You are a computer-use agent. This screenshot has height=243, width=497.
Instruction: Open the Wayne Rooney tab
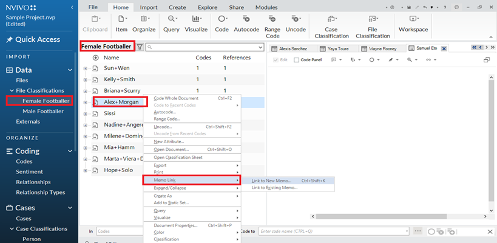pyautogui.click(x=382, y=48)
